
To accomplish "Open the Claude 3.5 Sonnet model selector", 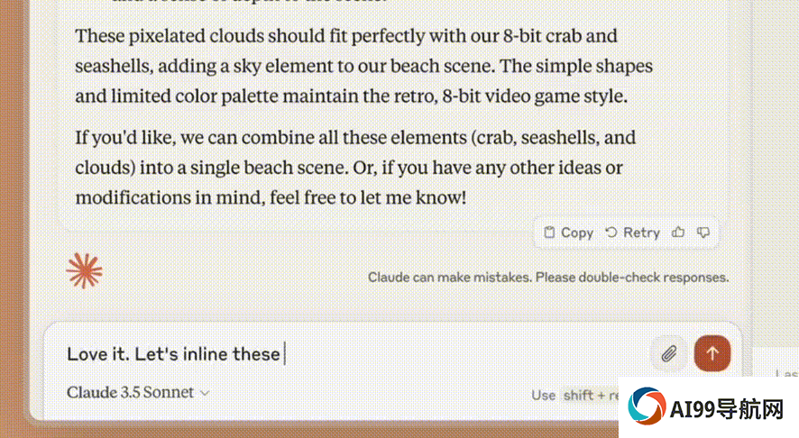I will [138, 392].
